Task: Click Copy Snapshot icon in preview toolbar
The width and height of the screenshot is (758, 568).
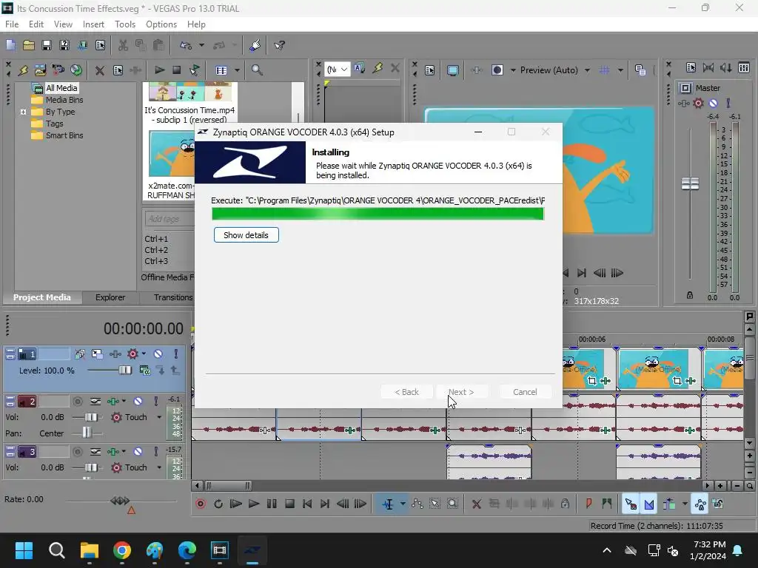Action: (x=640, y=70)
